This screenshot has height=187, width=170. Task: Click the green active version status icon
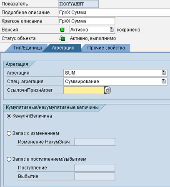[x=62, y=30]
